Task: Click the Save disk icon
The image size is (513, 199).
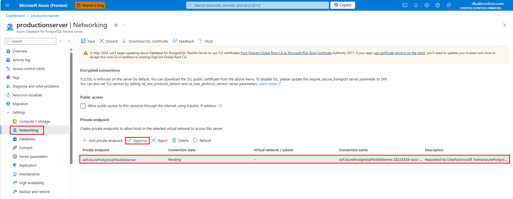Action: tap(83, 41)
